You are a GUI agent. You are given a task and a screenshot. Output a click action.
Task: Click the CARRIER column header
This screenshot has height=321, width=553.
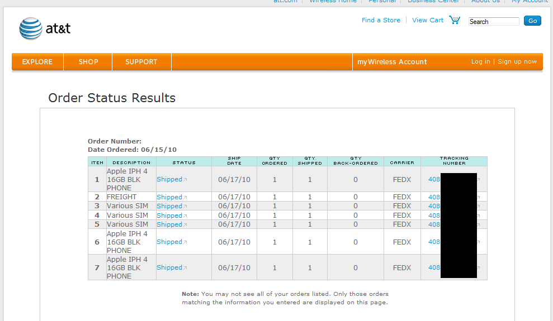pyautogui.click(x=402, y=162)
